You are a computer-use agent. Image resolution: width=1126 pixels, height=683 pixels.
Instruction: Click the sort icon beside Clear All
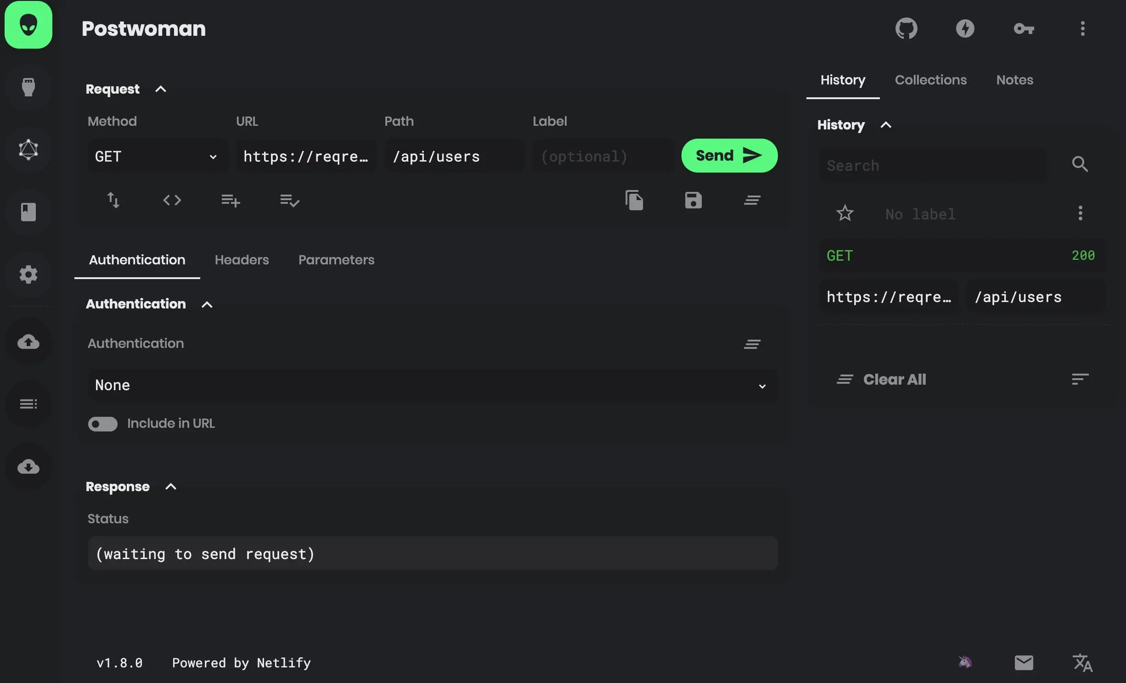[x=1080, y=379]
